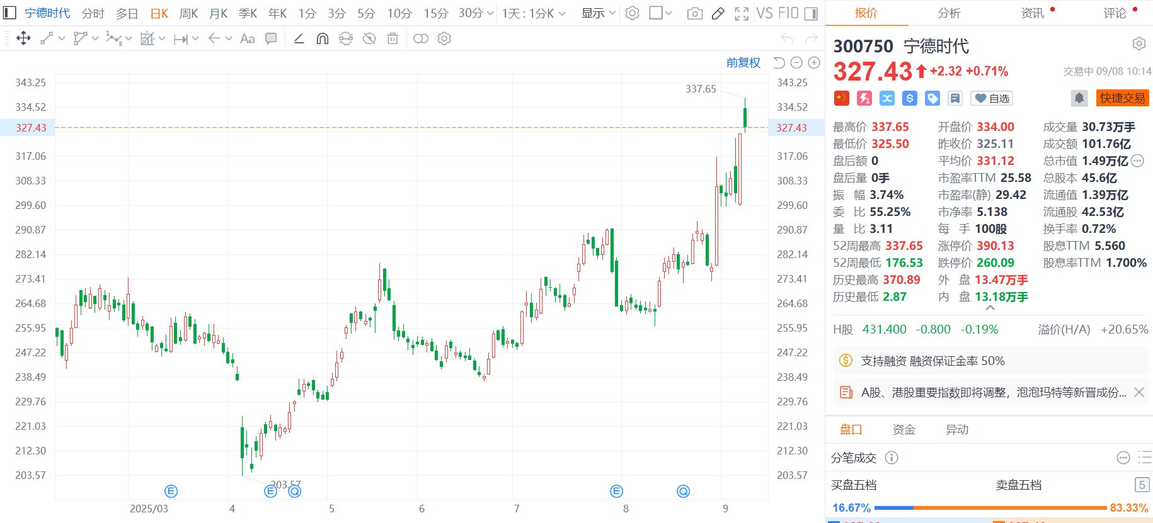The width and height of the screenshot is (1153, 523).
Task: Zoom out chart with minus circle
Action: pos(796,62)
